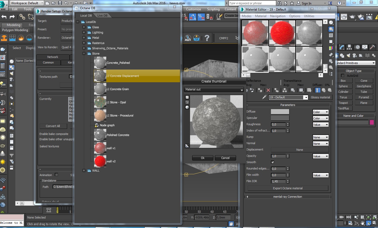Toggle checkered Background icon in Material Editor
Image resolution: width=378 pixels, height=228 pixels.
click(x=331, y=35)
